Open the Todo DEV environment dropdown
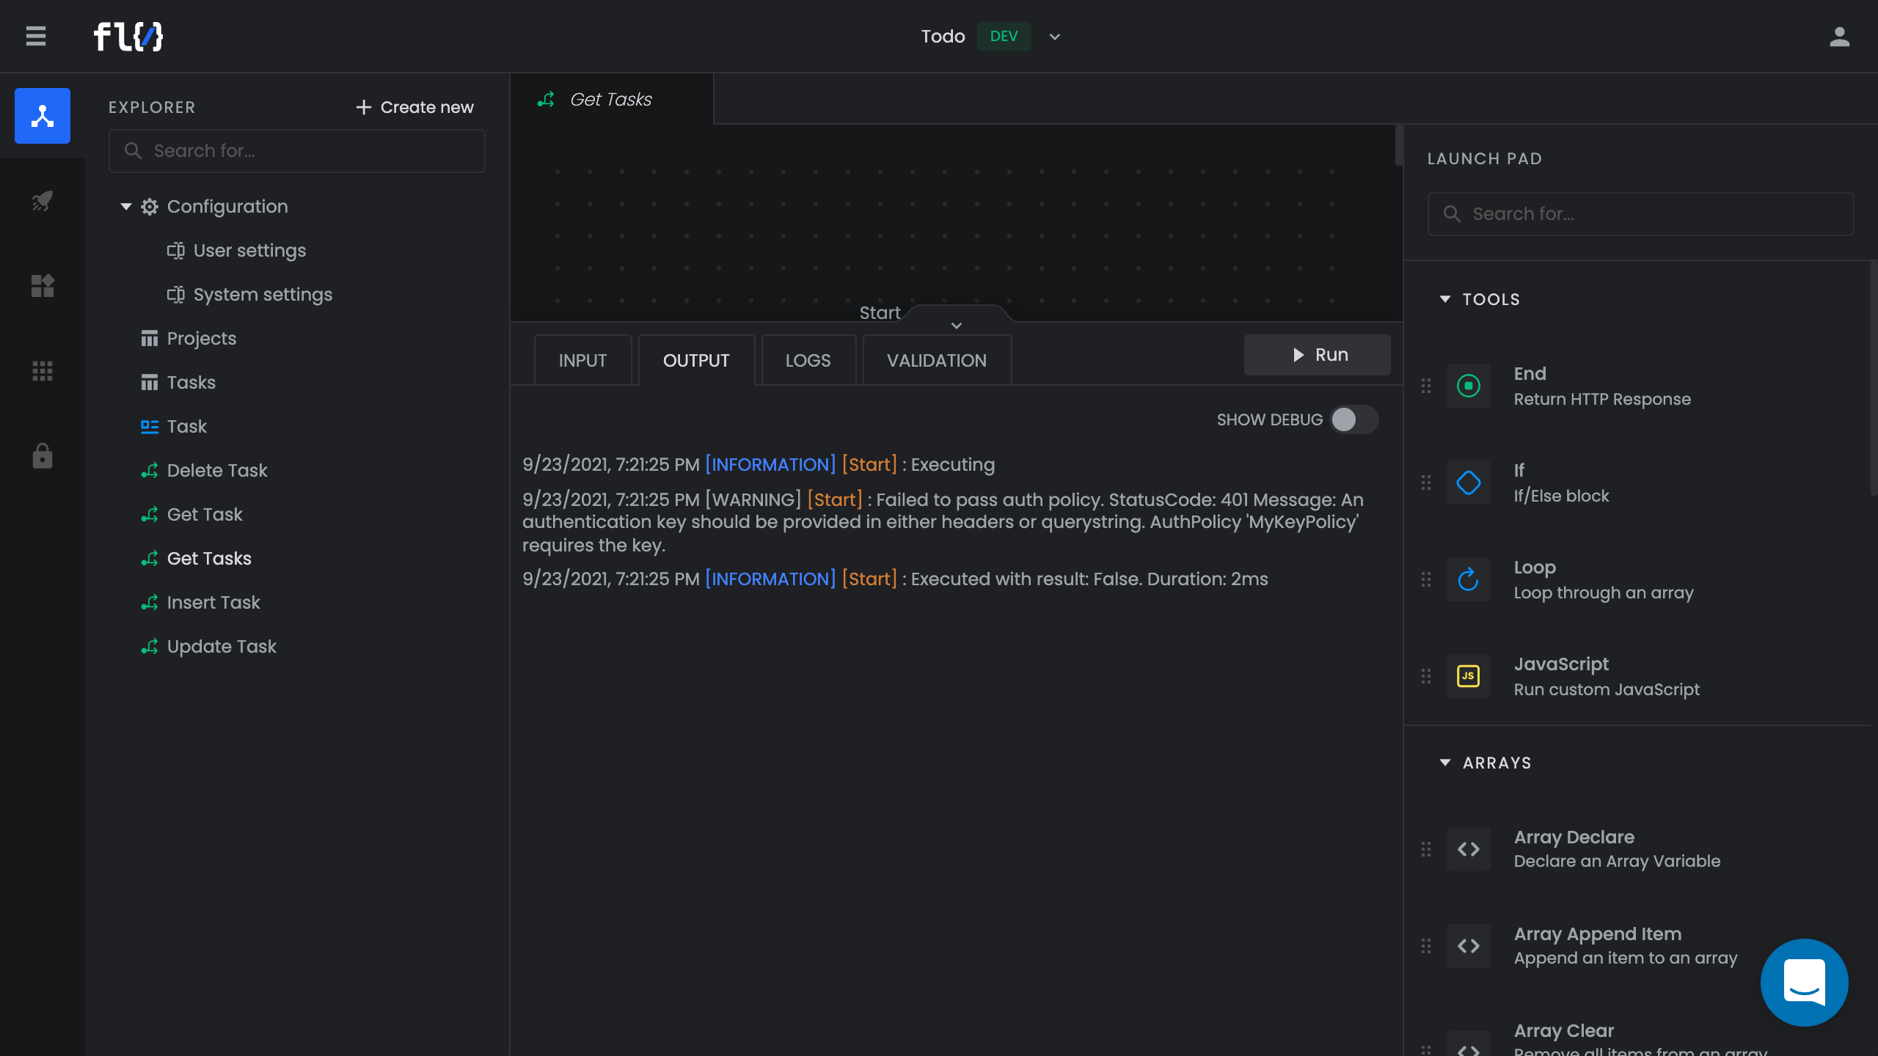 (x=1054, y=37)
